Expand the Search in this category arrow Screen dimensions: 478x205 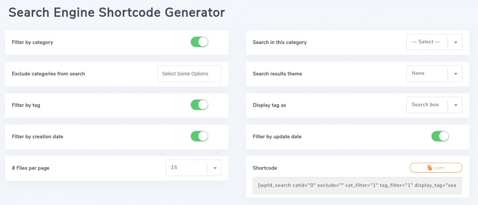456,42
